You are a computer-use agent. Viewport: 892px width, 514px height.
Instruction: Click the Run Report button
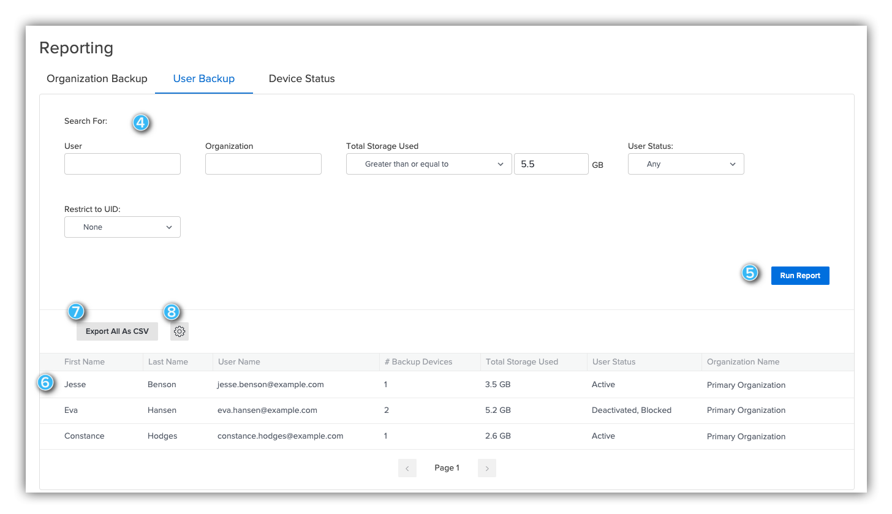[x=800, y=276]
